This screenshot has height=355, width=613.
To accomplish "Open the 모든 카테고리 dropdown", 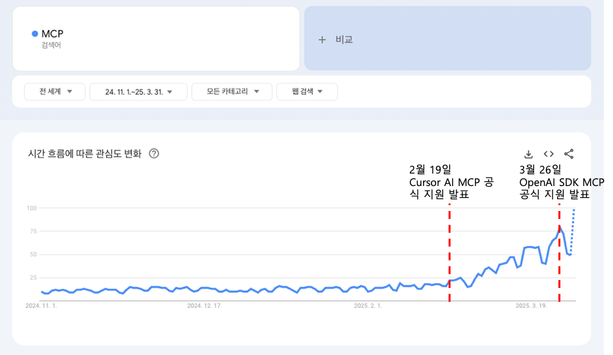I will (x=232, y=92).
